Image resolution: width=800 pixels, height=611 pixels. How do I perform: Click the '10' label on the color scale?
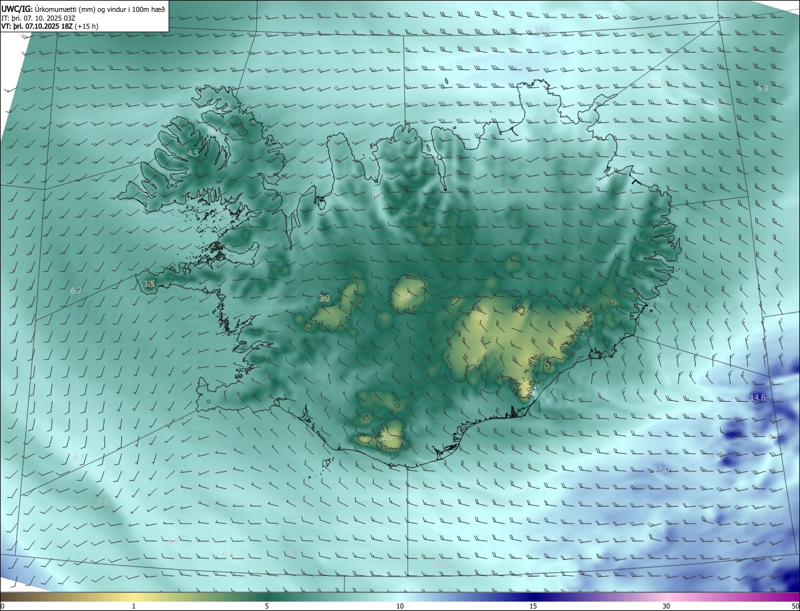(400, 606)
